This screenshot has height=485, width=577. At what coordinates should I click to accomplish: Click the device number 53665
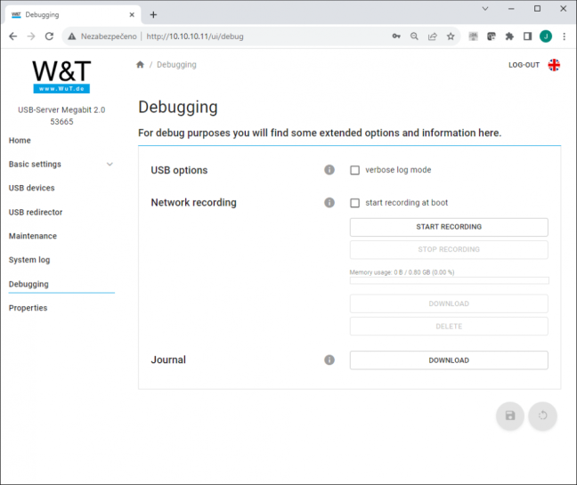pyautogui.click(x=61, y=122)
